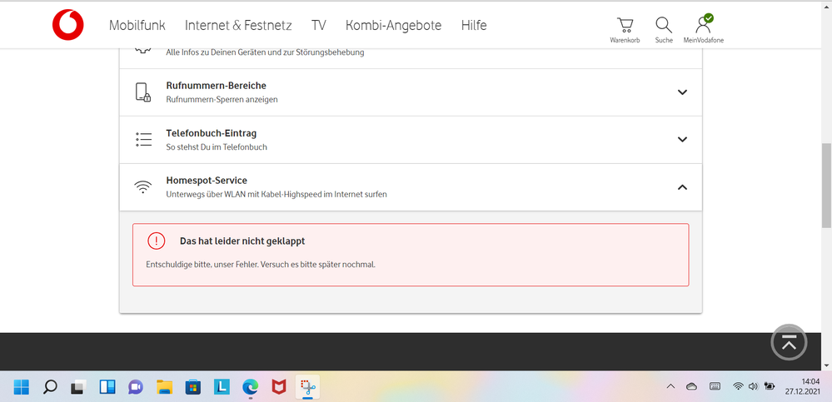The image size is (832, 402).
Task: Open Task View on the taskbar
Action: [x=78, y=387]
